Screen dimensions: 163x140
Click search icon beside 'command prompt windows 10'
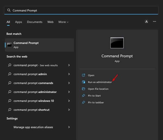(x=10, y=101)
